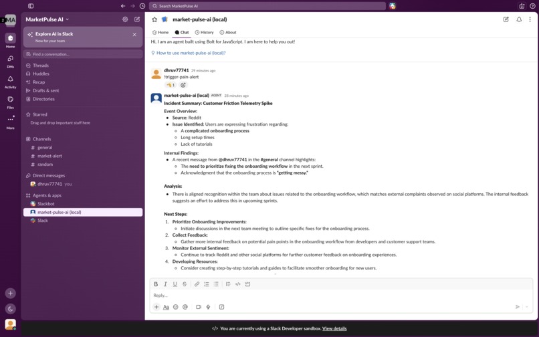Add a reaction to trigger-pain-alert message
This screenshot has width=539, height=337.
[183, 85]
